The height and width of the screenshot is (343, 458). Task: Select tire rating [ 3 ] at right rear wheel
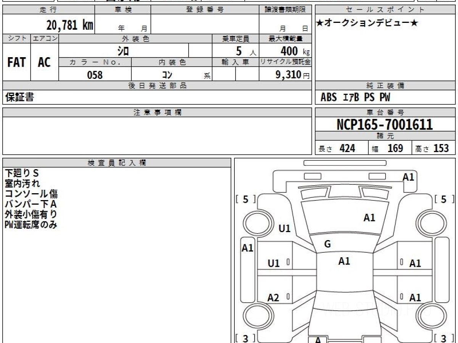[x=443, y=338]
